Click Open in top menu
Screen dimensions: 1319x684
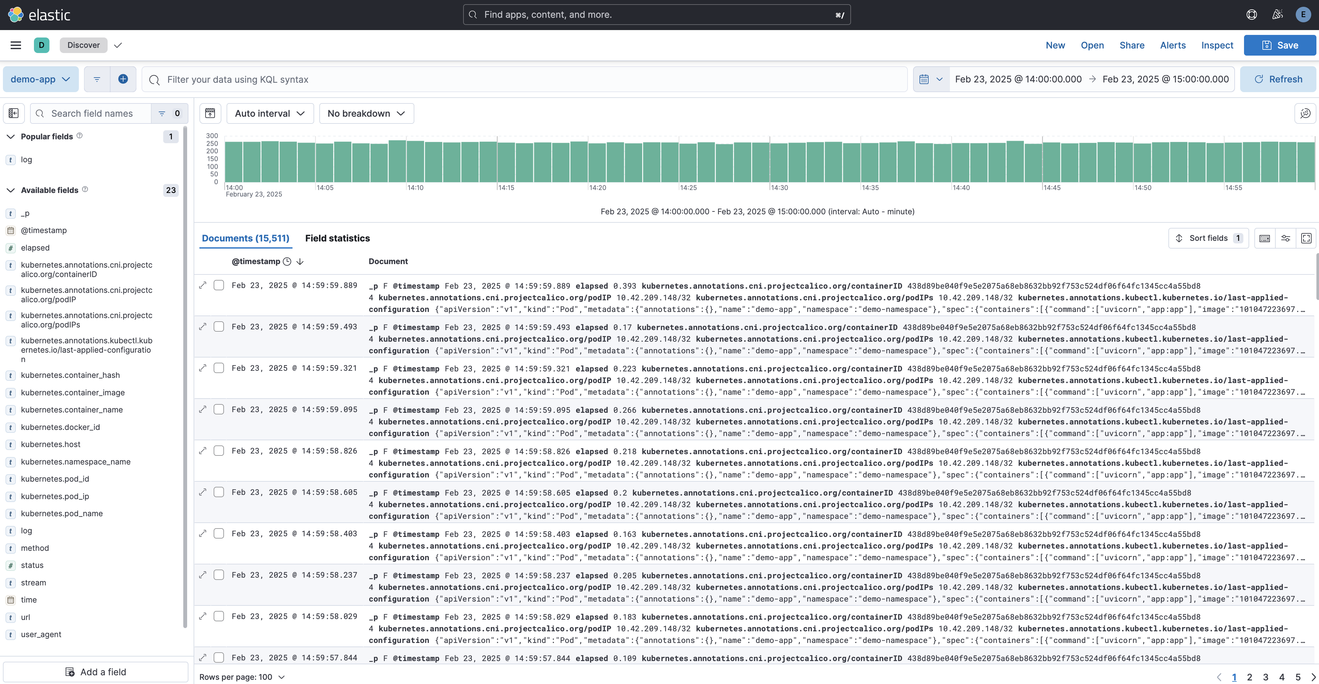[1092, 45]
